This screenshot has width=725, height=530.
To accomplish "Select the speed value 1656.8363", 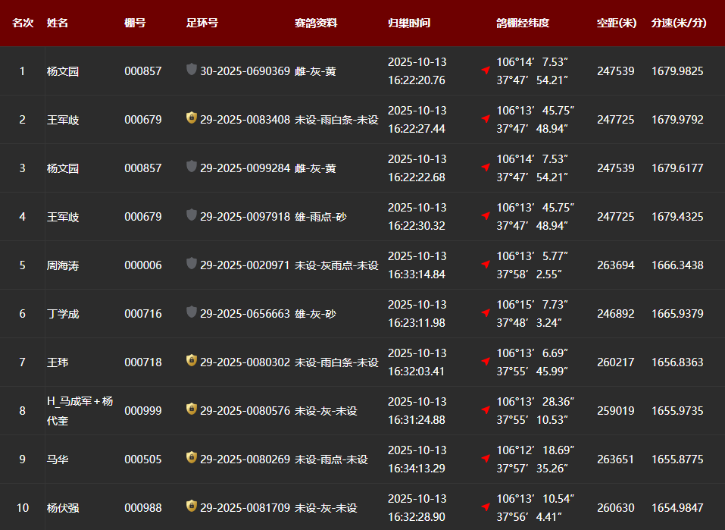I will (677, 362).
